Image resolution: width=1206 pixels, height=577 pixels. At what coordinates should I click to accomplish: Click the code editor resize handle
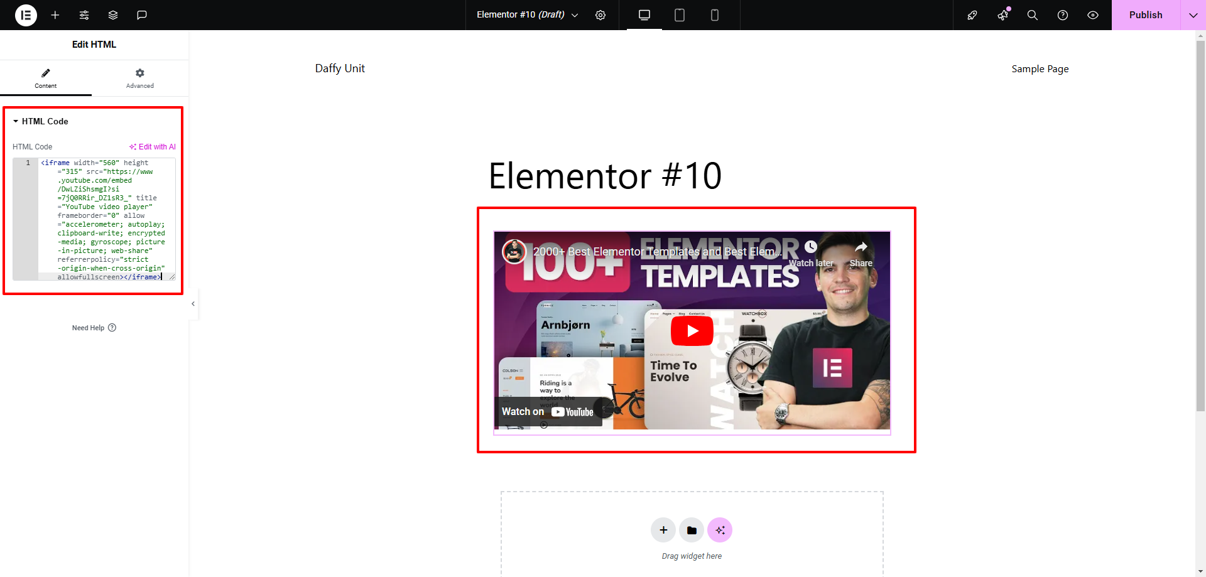click(x=172, y=277)
